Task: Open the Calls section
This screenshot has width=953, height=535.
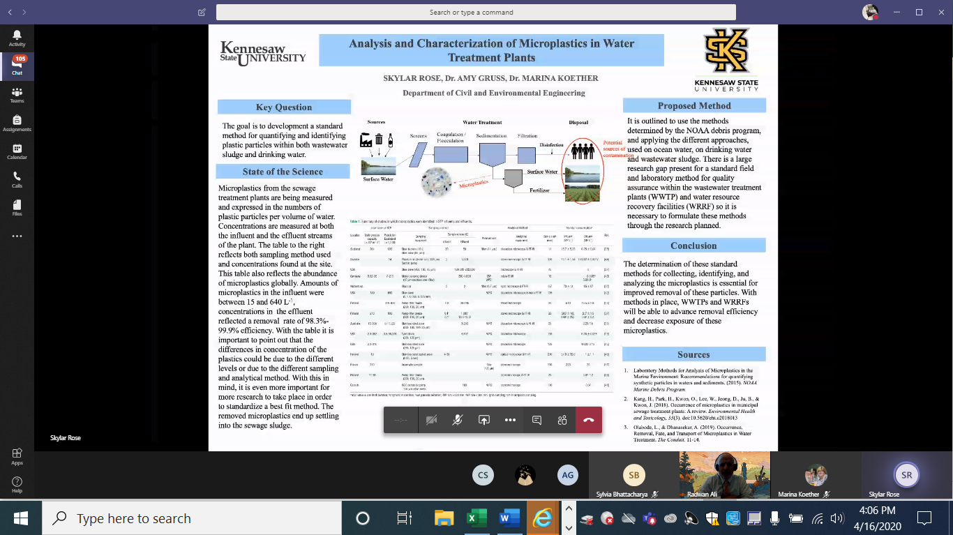Action: [17, 180]
